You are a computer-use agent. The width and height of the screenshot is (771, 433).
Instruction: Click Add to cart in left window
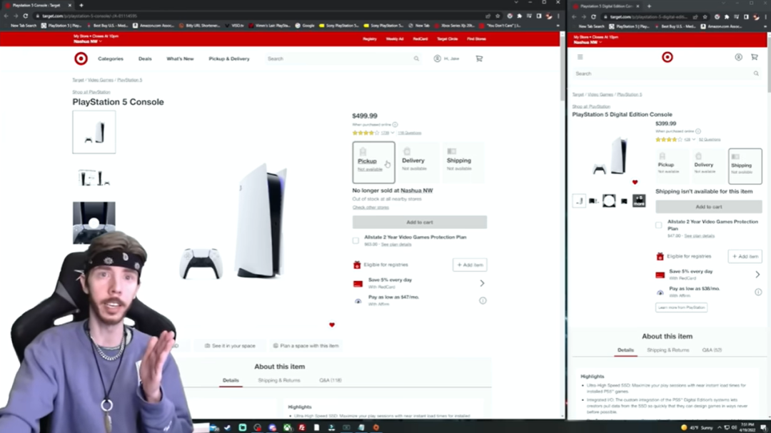coord(420,222)
